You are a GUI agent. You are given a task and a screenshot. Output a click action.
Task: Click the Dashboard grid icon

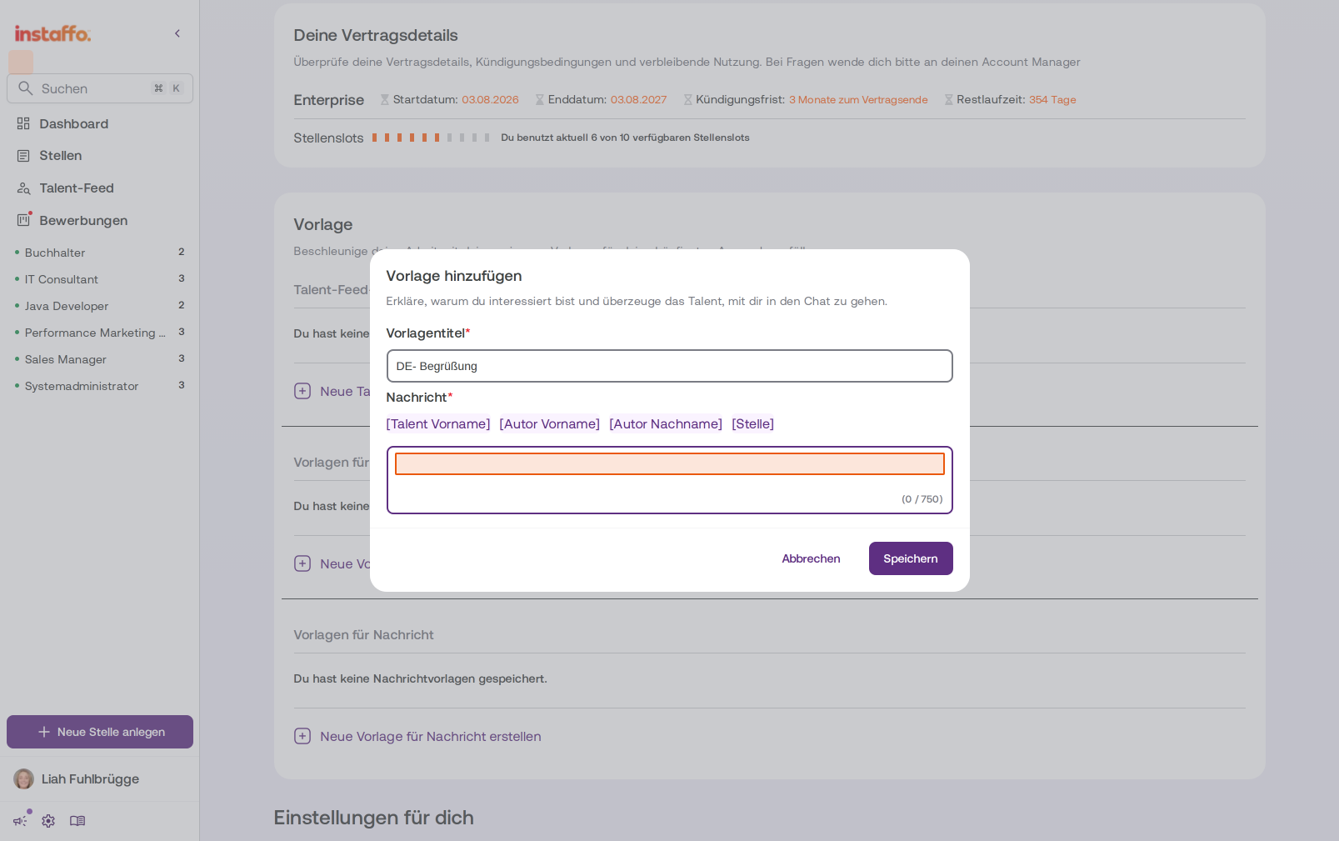tap(23, 123)
